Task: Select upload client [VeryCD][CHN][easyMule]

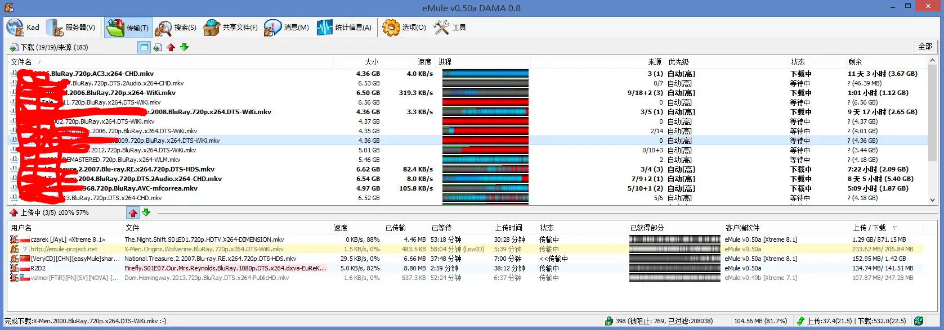Action: [x=466, y=259]
